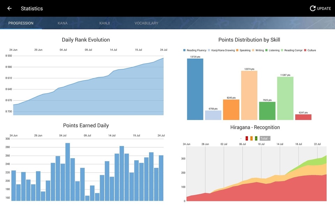335x209 pixels.
Task: Select the Writing bar (12074 pts)
Action: coord(249,95)
